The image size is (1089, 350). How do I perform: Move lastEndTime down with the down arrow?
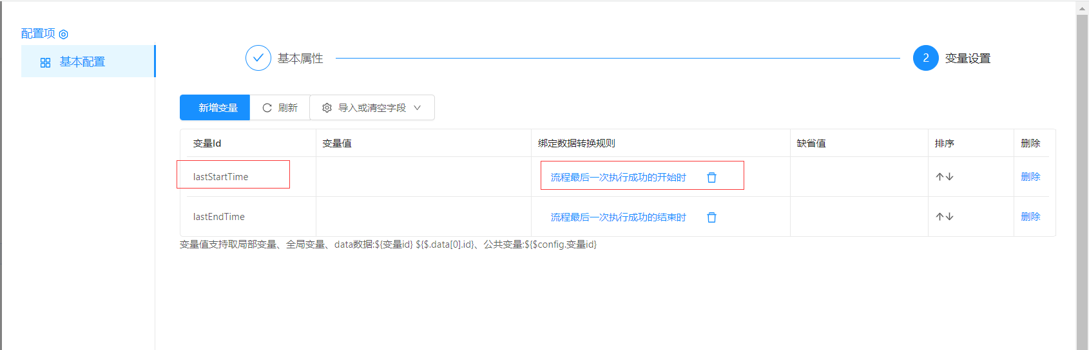point(950,217)
